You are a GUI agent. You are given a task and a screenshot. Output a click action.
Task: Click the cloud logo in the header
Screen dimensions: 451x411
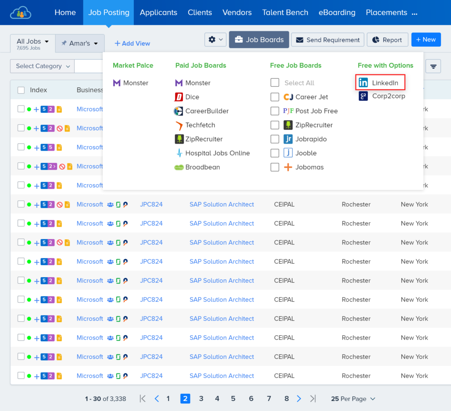click(x=20, y=13)
